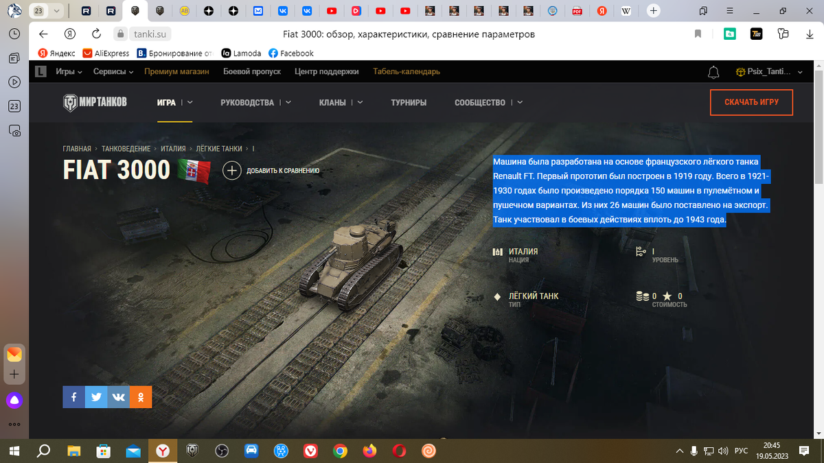Open Google Chrome from the taskbar

pos(340,451)
